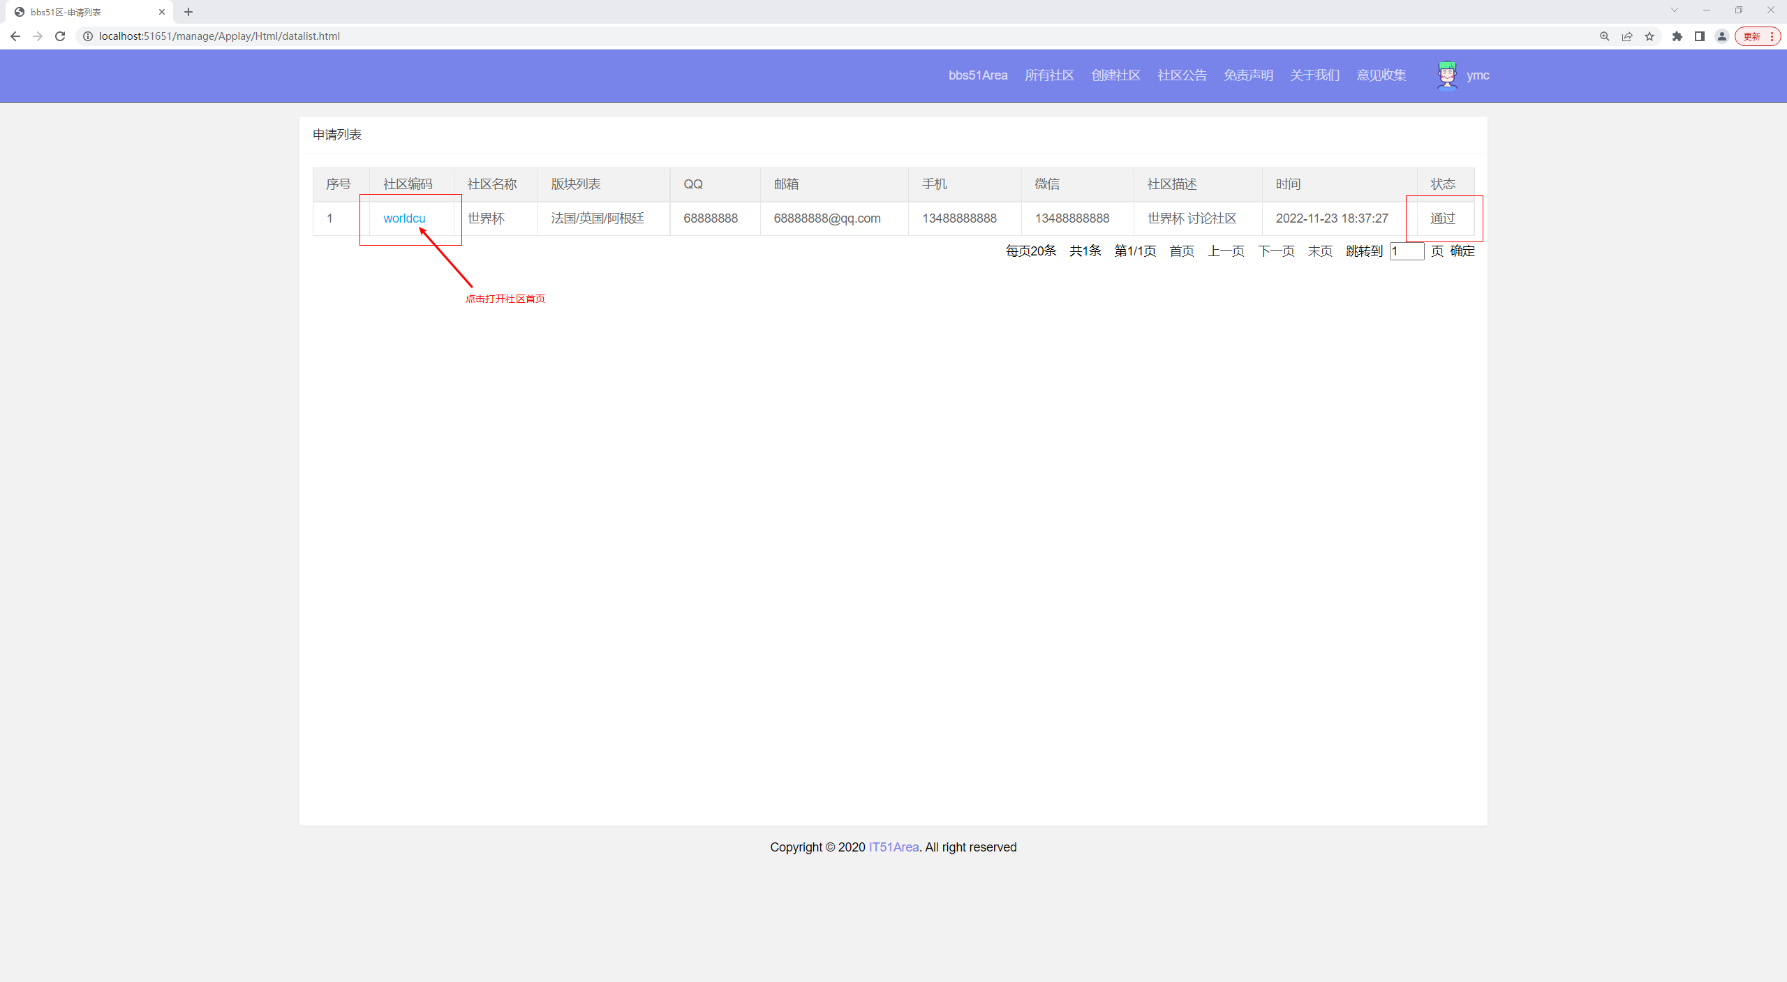Open the new tab plus button

click(188, 12)
